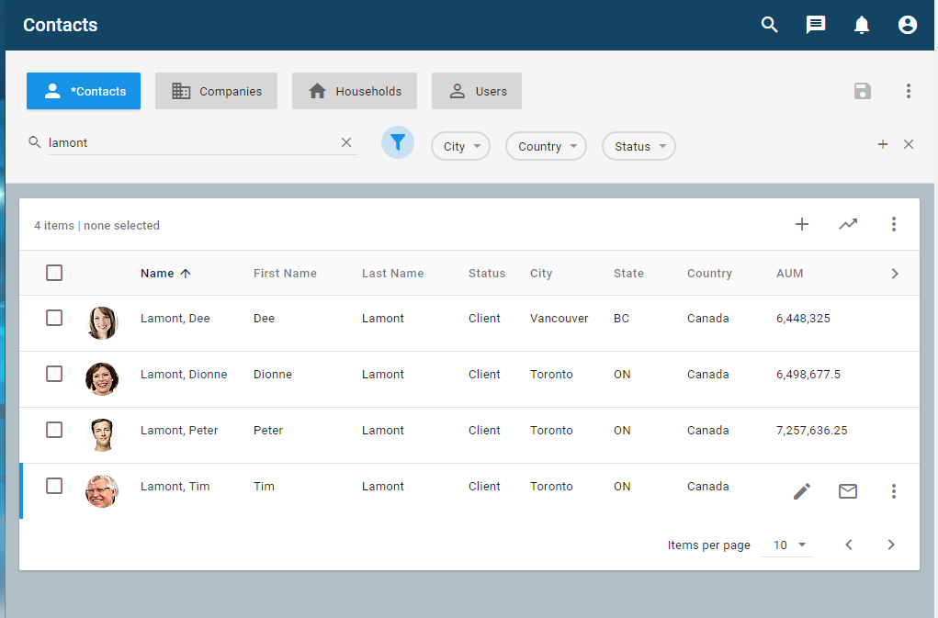Change the items per page dropdown
The width and height of the screenshot is (938, 618).
[x=789, y=545]
